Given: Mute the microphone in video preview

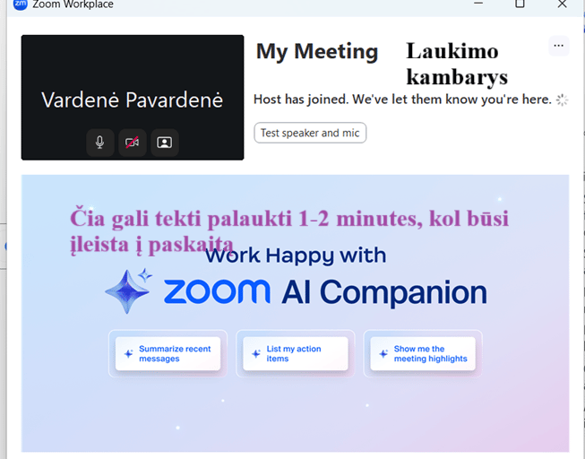Looking at the screenshot, I should 100,143.
